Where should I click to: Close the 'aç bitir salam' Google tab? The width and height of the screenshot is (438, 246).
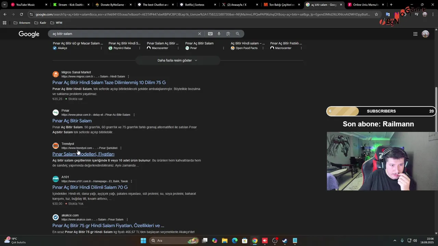pyautogui.click(x=341, y=5)
